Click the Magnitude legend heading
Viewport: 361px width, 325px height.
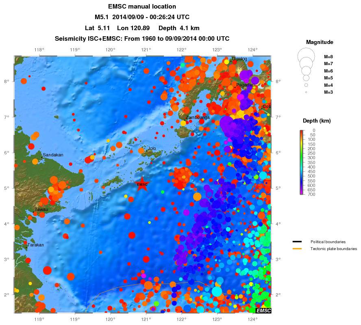tap(320, 42)
